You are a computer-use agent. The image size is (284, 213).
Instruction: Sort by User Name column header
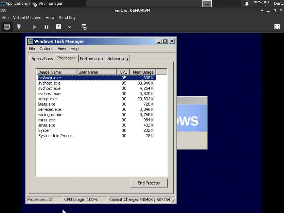click(96, 72)
